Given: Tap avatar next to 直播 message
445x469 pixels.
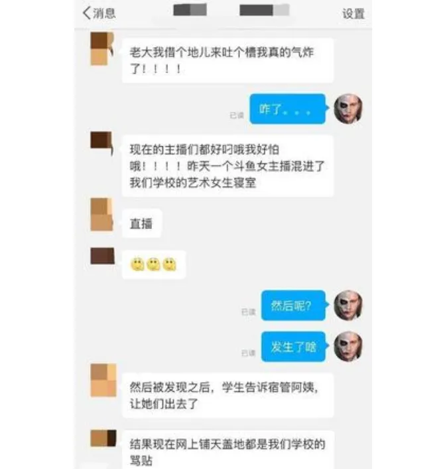Looking at the screenshot, I should 101,214.
